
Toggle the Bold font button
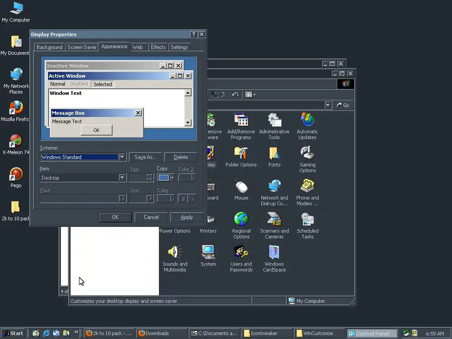click(x=182, y=198)
